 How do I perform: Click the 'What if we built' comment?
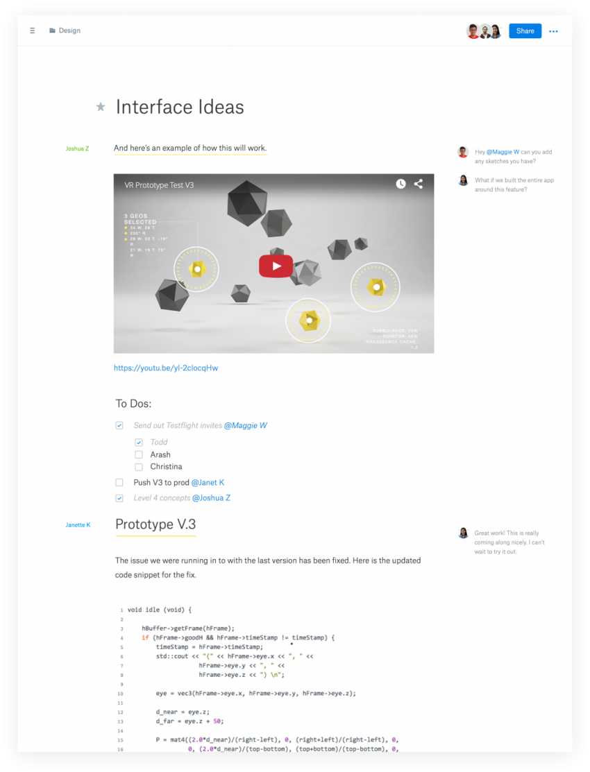[x=514, y=185]
